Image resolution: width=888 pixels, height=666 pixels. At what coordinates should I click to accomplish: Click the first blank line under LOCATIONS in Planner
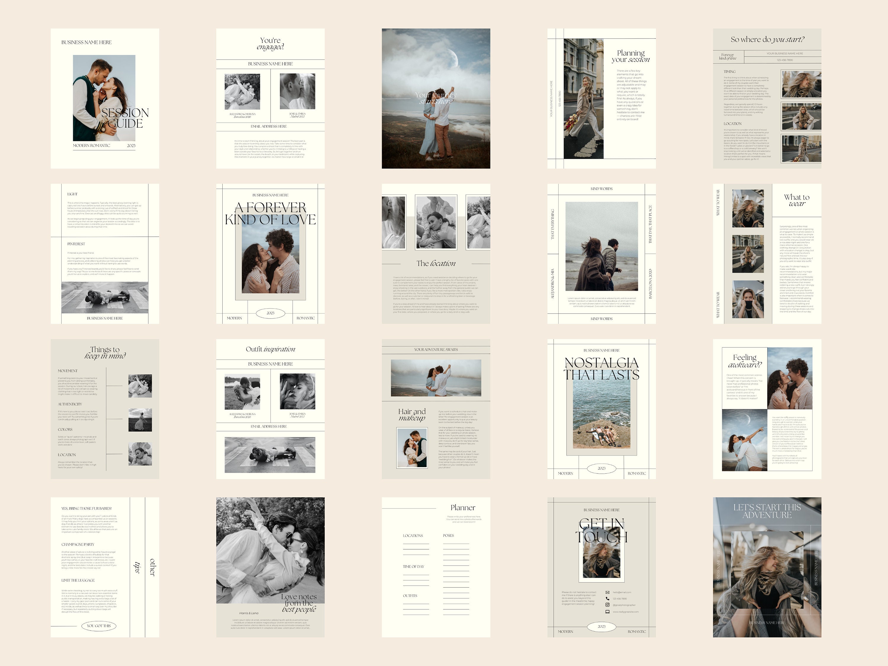point(416,543)
